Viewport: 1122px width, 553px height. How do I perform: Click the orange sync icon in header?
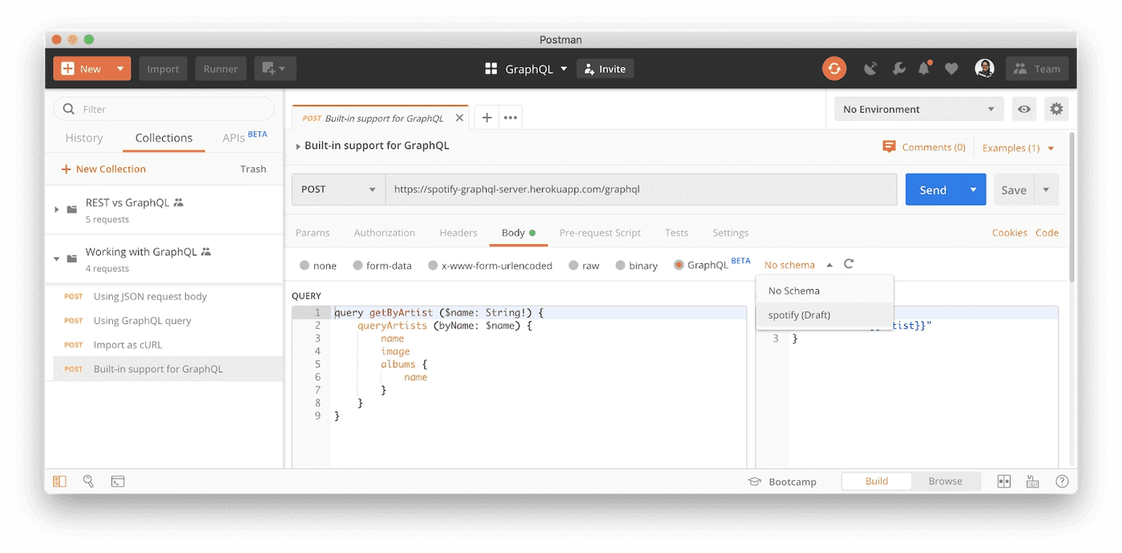click(834, 69)
